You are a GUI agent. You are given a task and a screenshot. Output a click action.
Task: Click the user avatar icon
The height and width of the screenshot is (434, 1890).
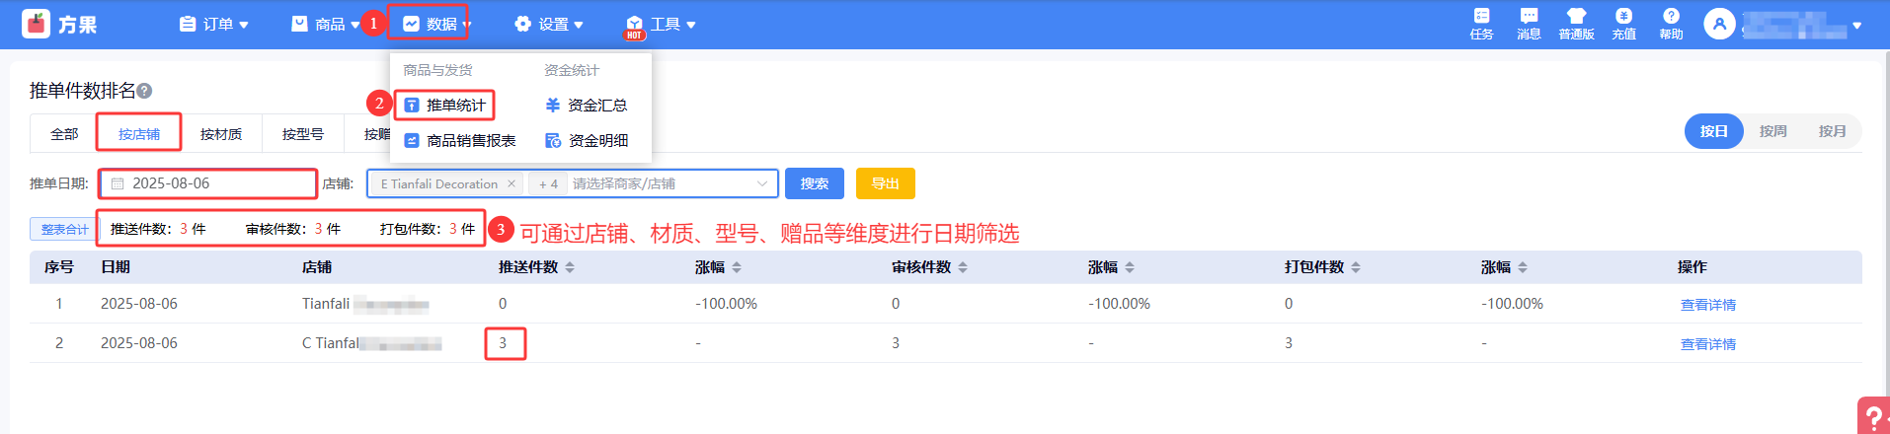point(1719,25)
